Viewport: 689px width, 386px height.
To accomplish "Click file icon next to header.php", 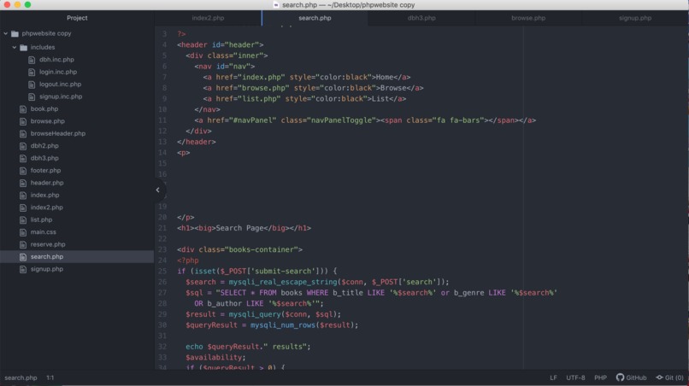I will (23, 183).
